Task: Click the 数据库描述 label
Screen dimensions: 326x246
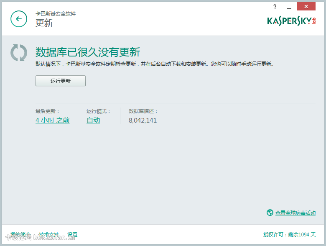Action: coord(143,111)
